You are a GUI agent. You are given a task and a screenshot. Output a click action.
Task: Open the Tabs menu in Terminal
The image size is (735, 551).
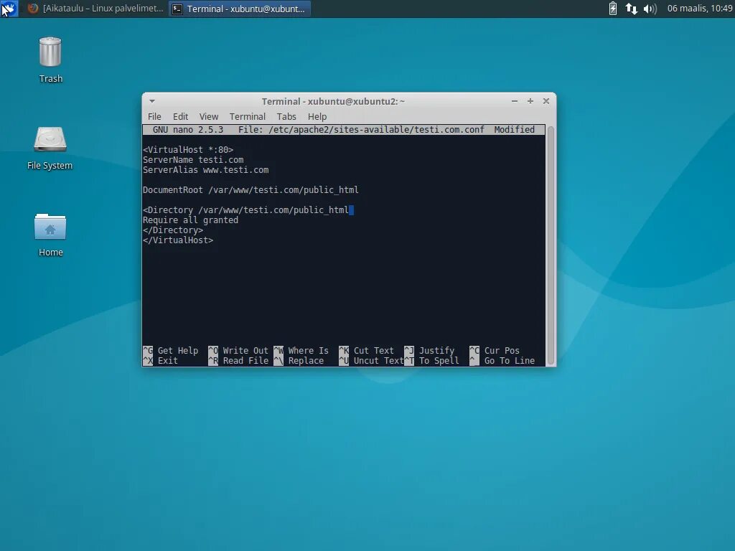pyautogui.click(x=286, y=117)
